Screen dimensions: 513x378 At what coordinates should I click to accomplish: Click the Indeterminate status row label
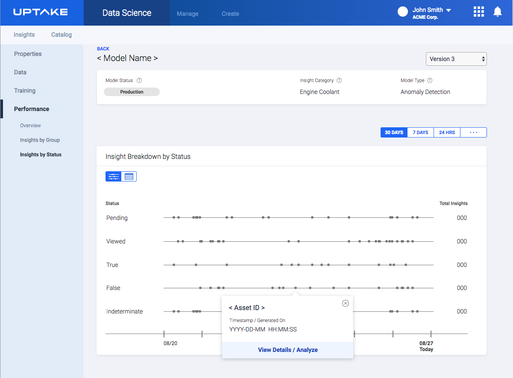coord(124,311)
